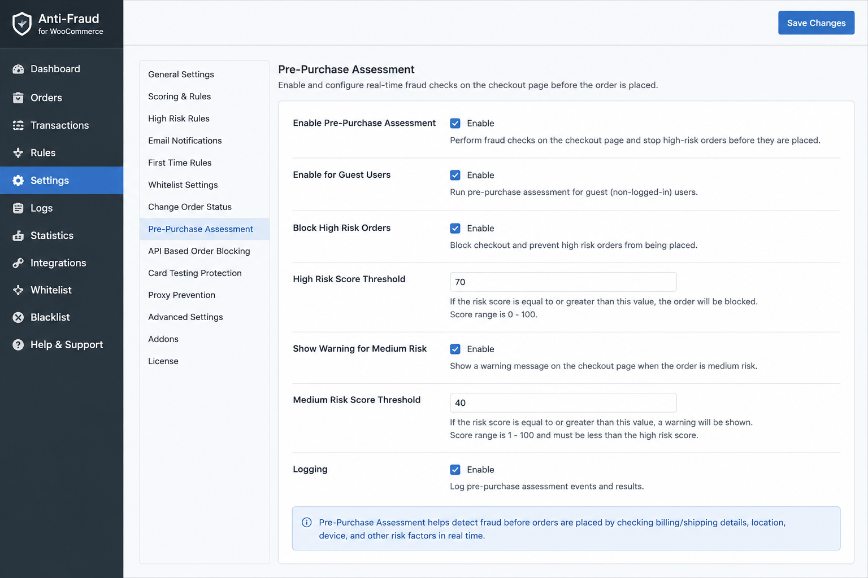868x578 pixels.
Task: Click Save Changes button
Action: point(816,23)
